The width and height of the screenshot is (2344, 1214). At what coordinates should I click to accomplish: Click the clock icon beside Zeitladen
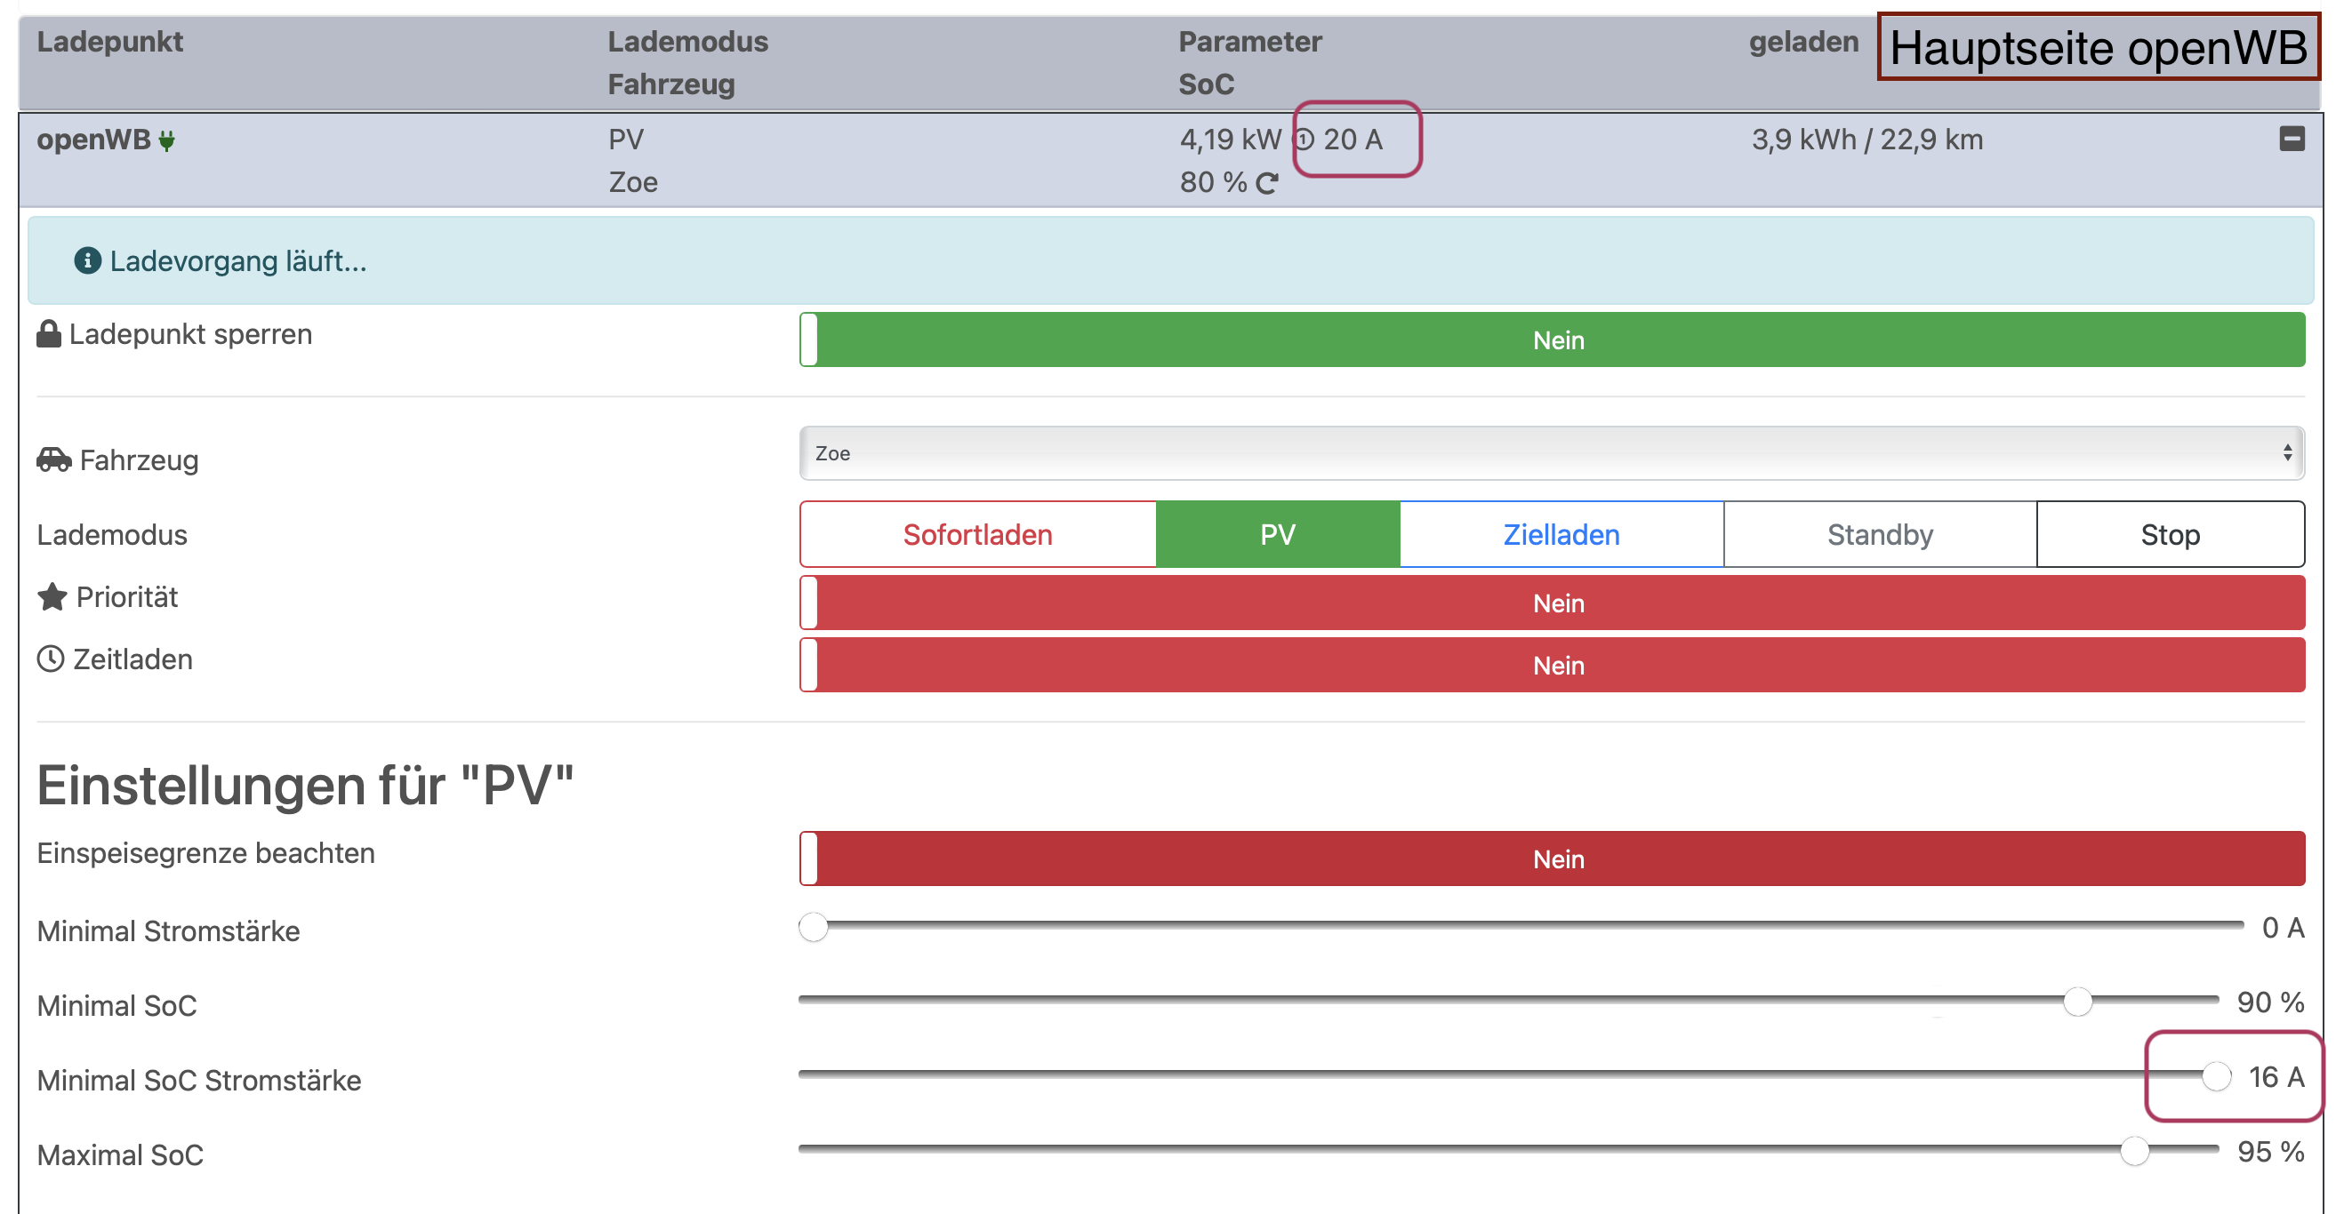coord(50,659)
